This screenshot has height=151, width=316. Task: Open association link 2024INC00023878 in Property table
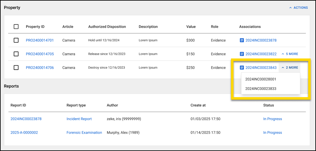coord(261,40)
